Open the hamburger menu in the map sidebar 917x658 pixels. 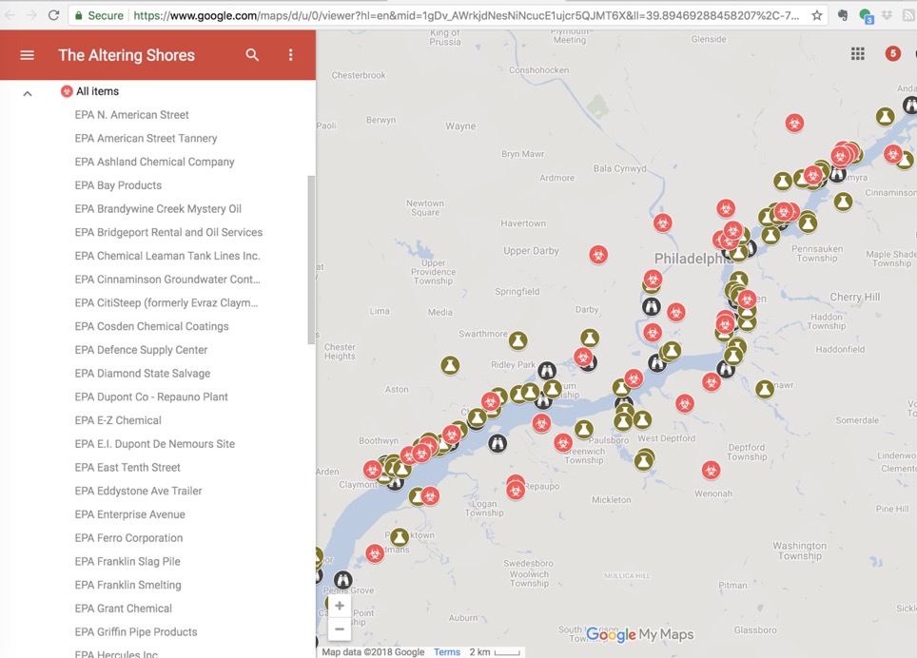[28, 55]
